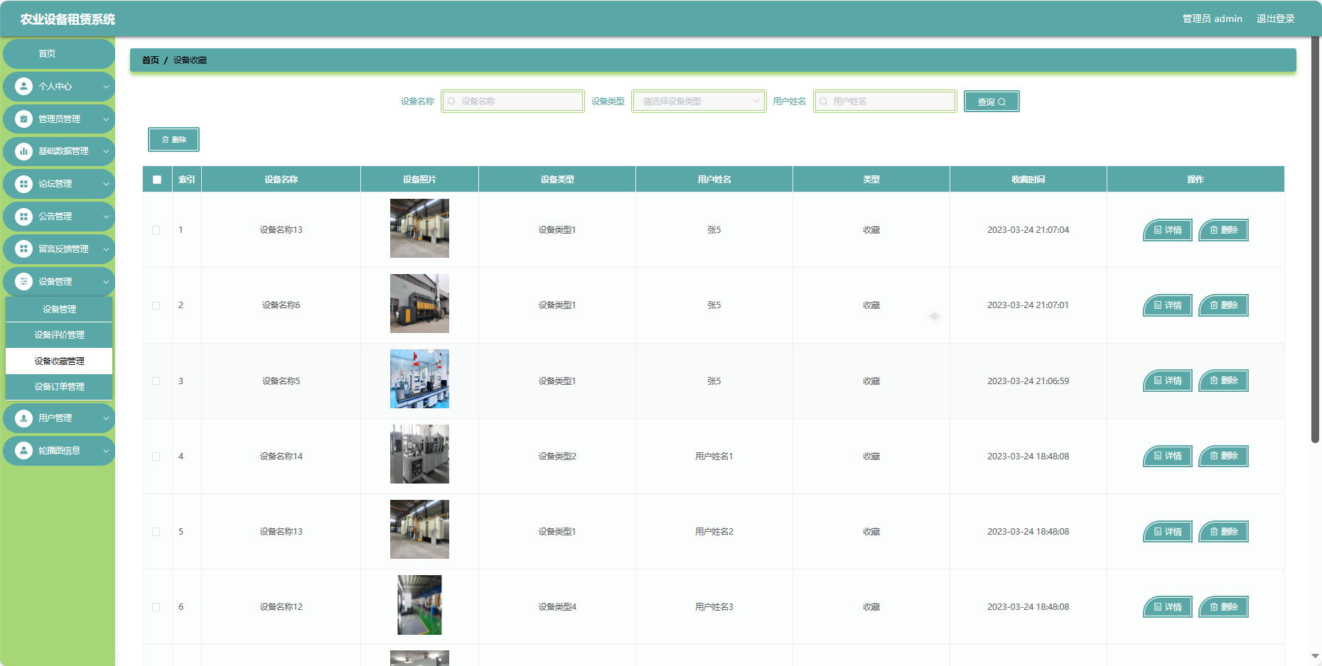Click the equipment photo in row 设备名称6
Viewport: 1322px width, 666px height.
click(x=419, y=303)
